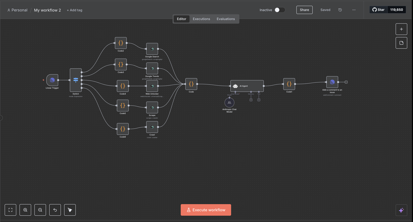Open the Switch node

coord(76,80)
